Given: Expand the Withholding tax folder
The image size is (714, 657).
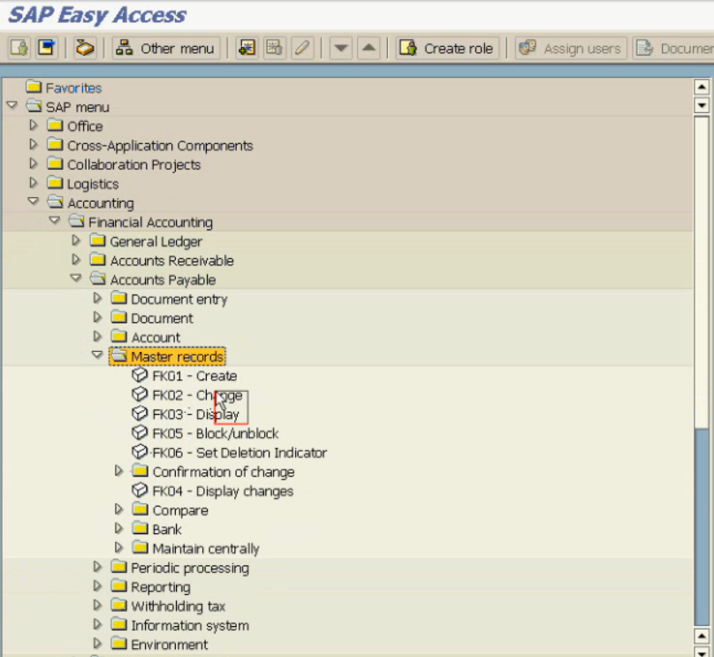Looking at the screenshot, I should pos(97,605).
